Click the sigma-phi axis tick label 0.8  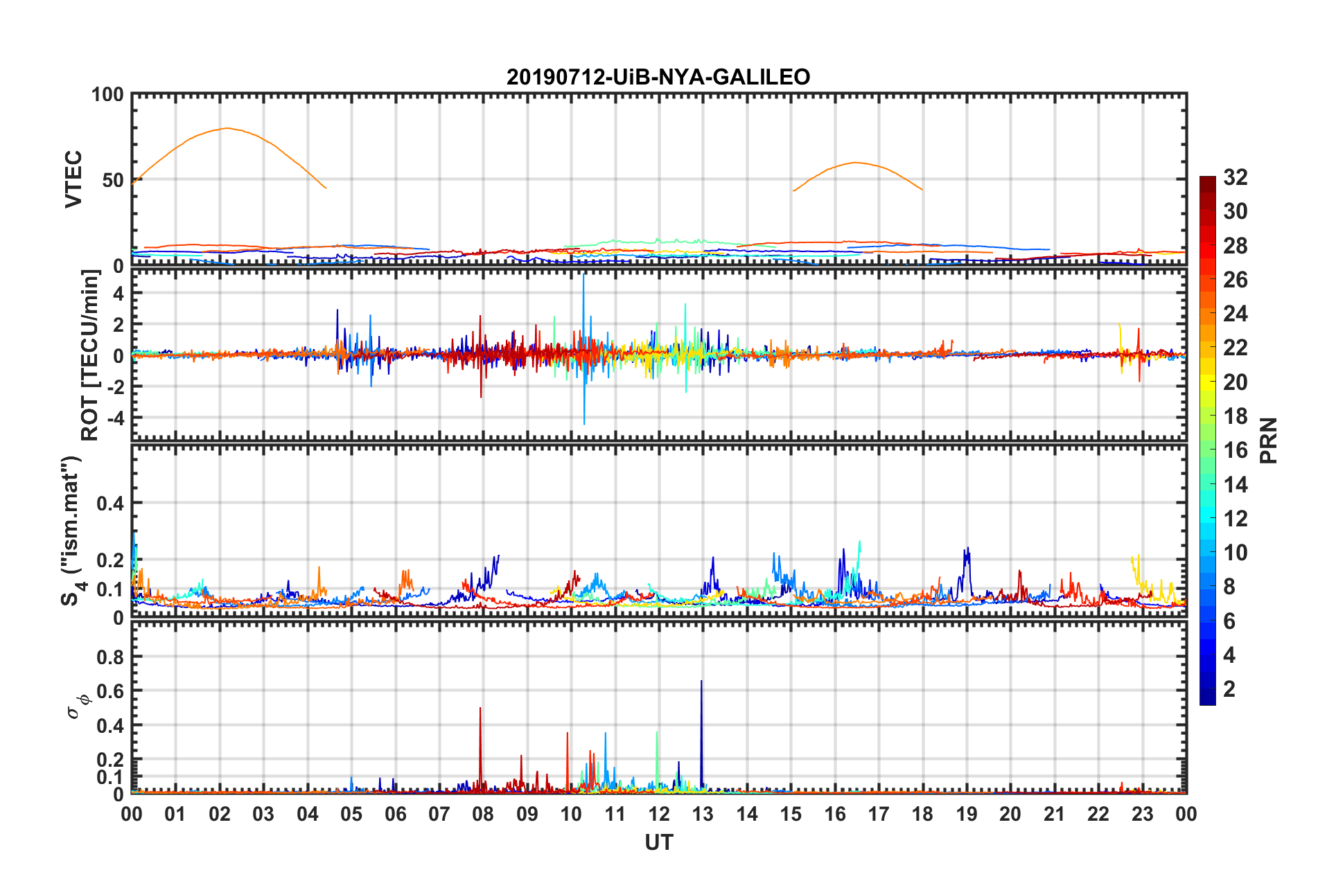click(x=110, y=657)
